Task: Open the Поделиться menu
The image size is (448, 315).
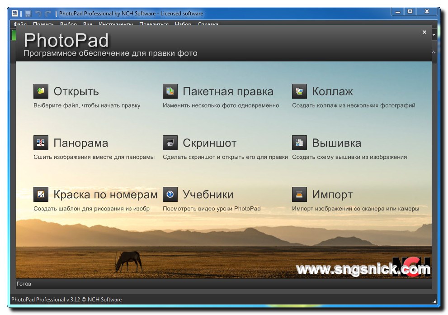Action: click(154, 24)
